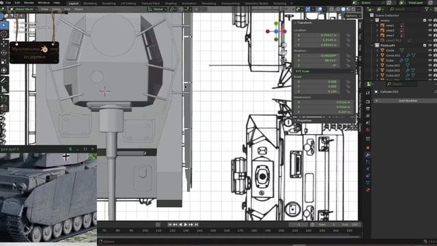Select the Select Box tool
This screenshot has width=437, height=246.
pos(4,25)
